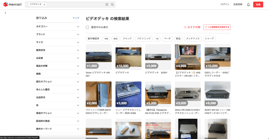Select the dvd keyword chip
Viewport: 269px width, 139px height.
(x=116, y=39)
